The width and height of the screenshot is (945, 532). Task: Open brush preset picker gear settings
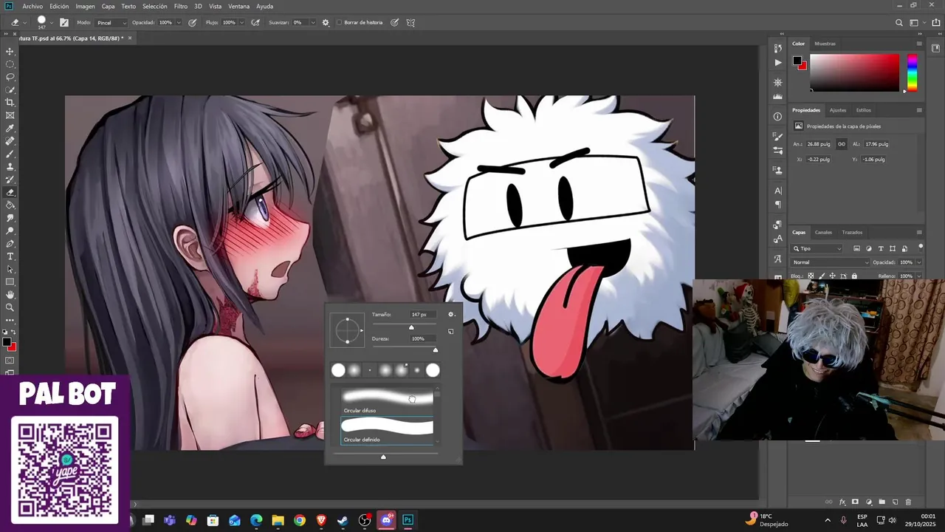click(451, 315)
